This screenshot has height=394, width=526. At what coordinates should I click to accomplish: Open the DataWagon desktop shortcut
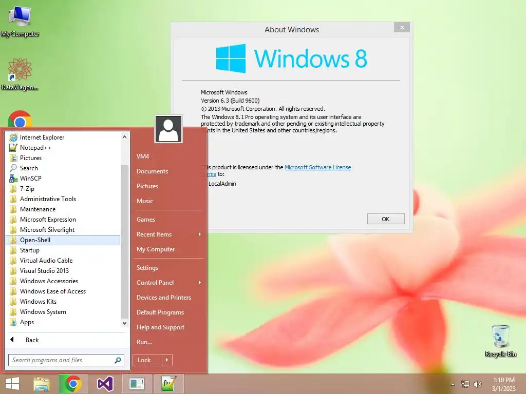(x=20, y=74)
